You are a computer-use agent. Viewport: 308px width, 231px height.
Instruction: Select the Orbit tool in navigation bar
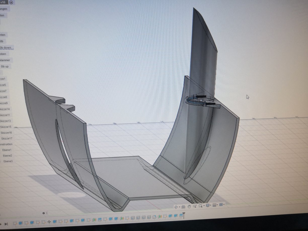pyautogui.click(x=176, y=207)
